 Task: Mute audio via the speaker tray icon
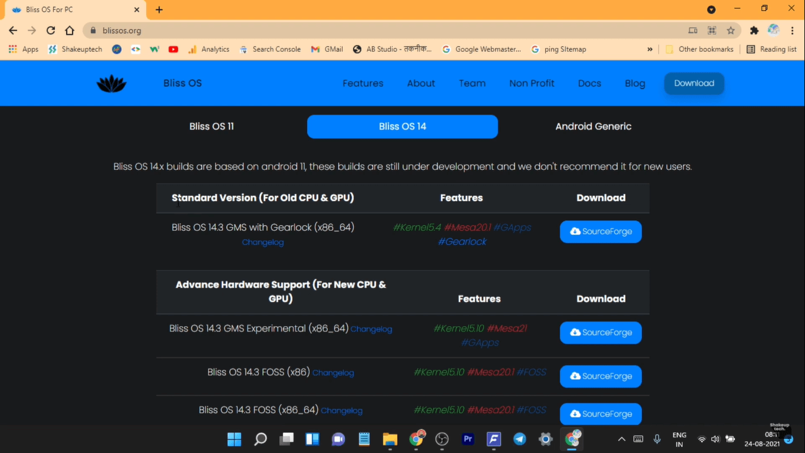(715, 439)
